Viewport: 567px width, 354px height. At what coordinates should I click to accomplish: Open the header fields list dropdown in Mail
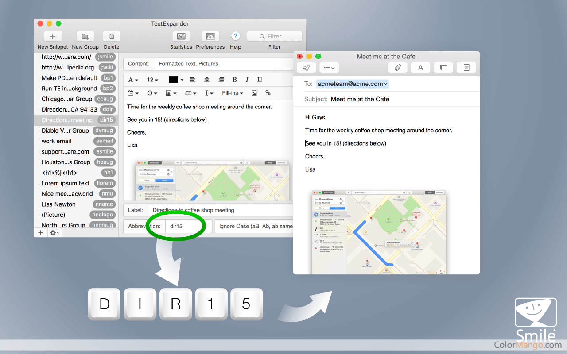(329, 68)
